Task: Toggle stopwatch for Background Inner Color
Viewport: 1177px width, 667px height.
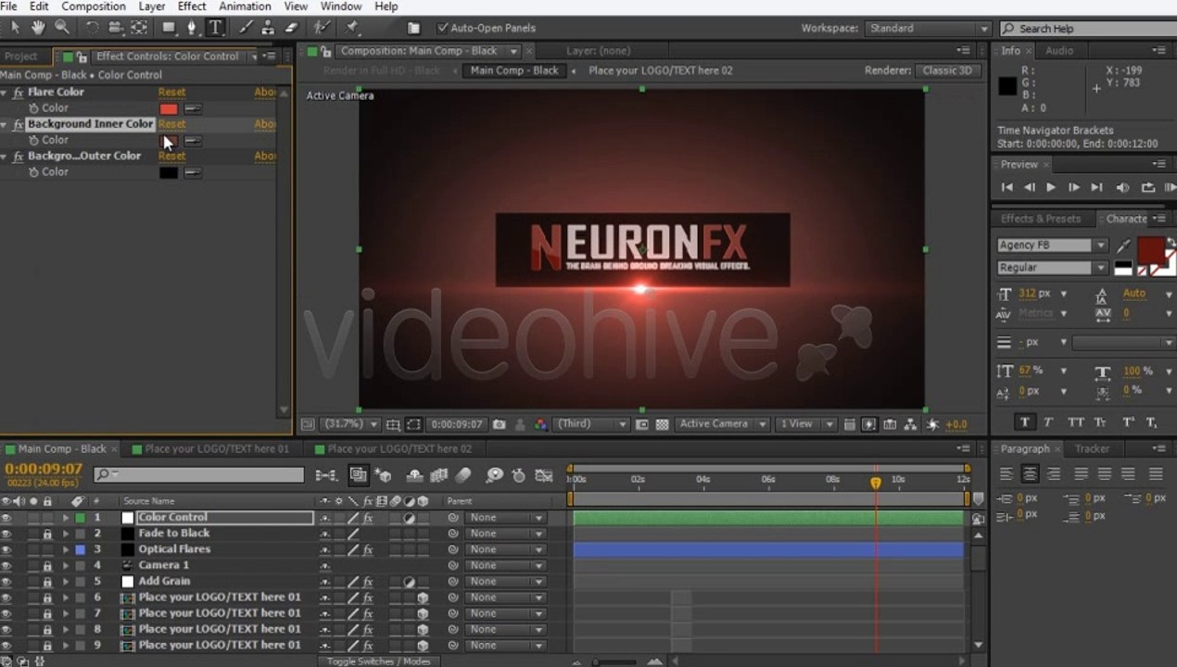Action: [x=34, y=141]
